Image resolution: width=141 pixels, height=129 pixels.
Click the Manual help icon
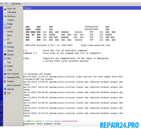[5, 89]
